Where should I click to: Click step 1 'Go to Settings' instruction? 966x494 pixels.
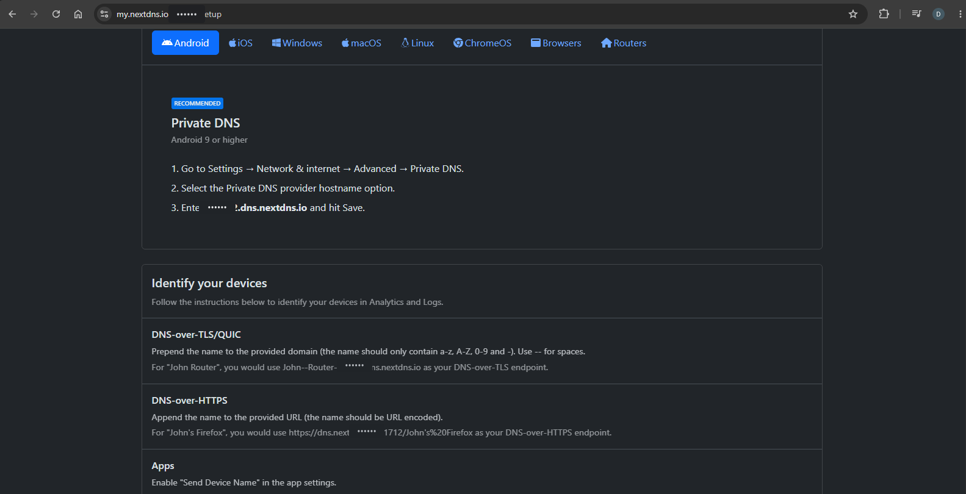click(x=317, y=169)
